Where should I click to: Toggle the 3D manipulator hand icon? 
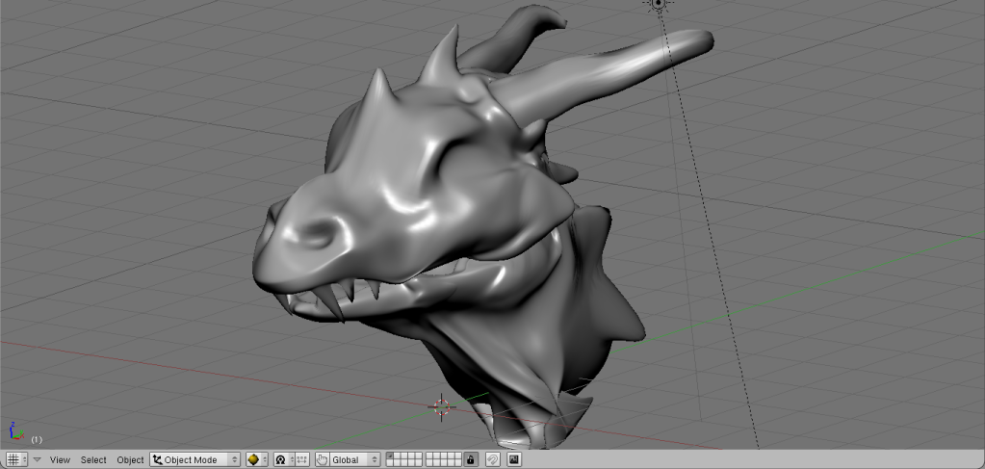[323, 460]
